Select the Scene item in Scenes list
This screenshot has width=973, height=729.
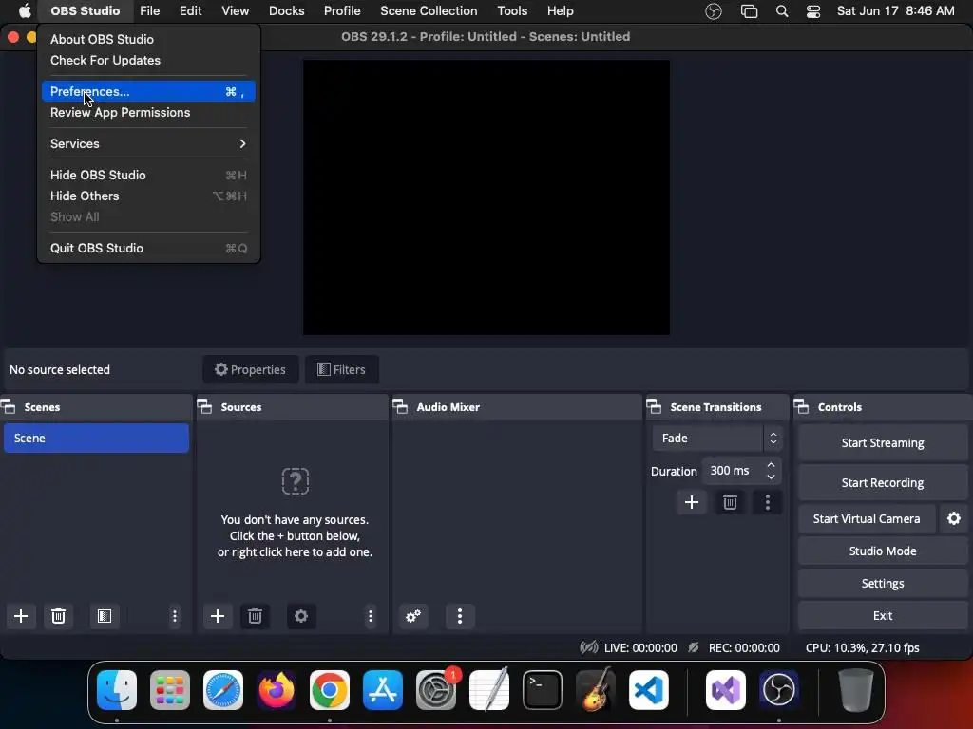point(96,439)
